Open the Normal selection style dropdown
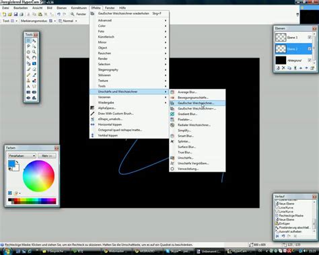Viewport: 319px width, 255px height. point(68,21)
